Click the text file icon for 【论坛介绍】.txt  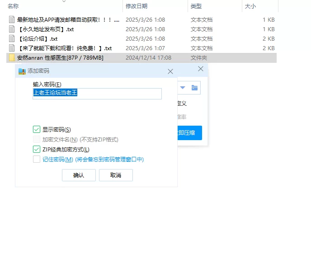click(x=12, y=39)
